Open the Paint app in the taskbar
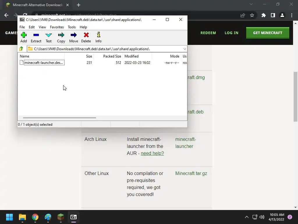Viewport: 298px width, 224px height. (48, 217)
